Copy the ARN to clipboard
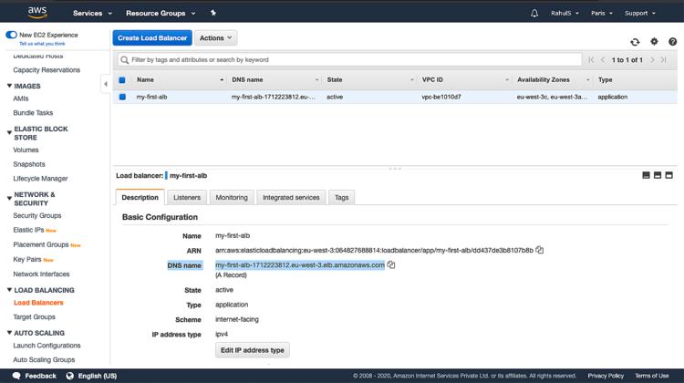684x383 pixels. pyautogui.click(x=540, y=250)
